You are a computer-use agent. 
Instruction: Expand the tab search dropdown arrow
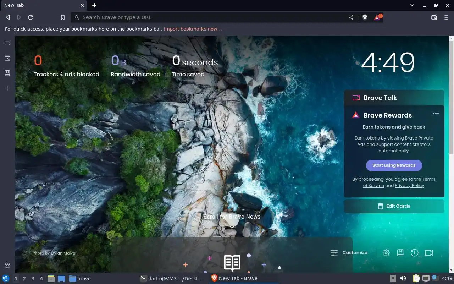[x=412, y=5]
